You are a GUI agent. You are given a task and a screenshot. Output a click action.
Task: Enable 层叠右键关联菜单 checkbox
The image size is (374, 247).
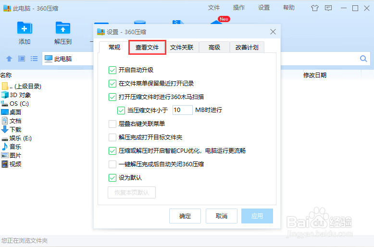point(112,123)
